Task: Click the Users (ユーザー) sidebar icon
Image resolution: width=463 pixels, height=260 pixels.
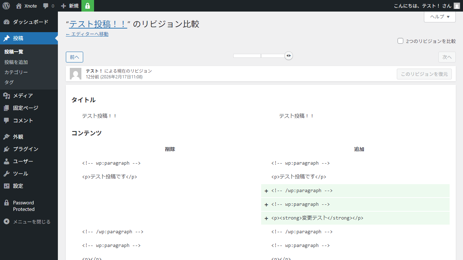Action: 7,161
